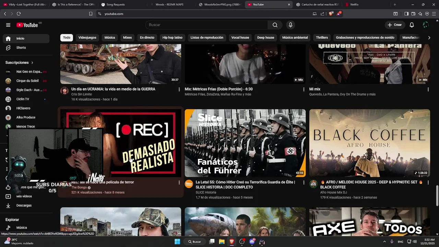Viewport: 439px width, 247px height.
Task: Open options for Un día en UCRANIA video
Action: pos(179,89)
